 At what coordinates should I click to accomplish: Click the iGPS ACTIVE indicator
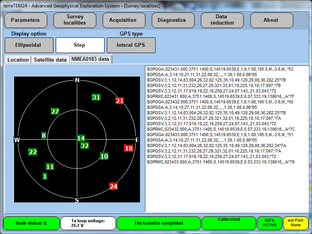tap(269, 223)
